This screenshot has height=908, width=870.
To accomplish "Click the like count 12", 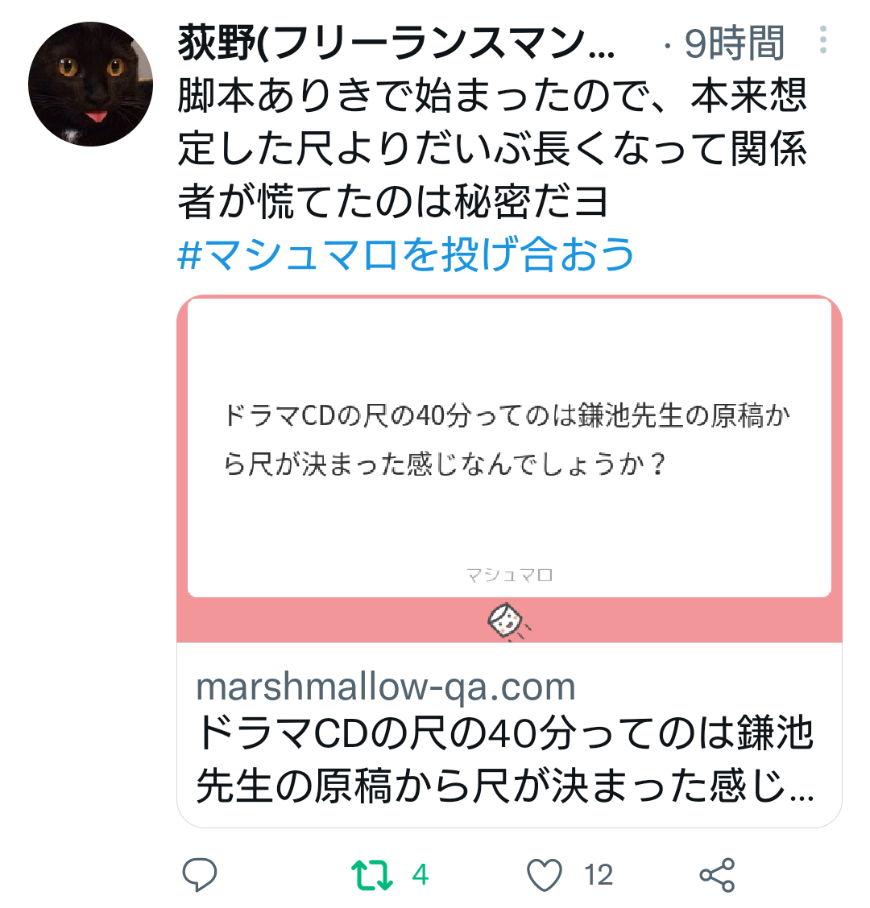I will [599, 874].
